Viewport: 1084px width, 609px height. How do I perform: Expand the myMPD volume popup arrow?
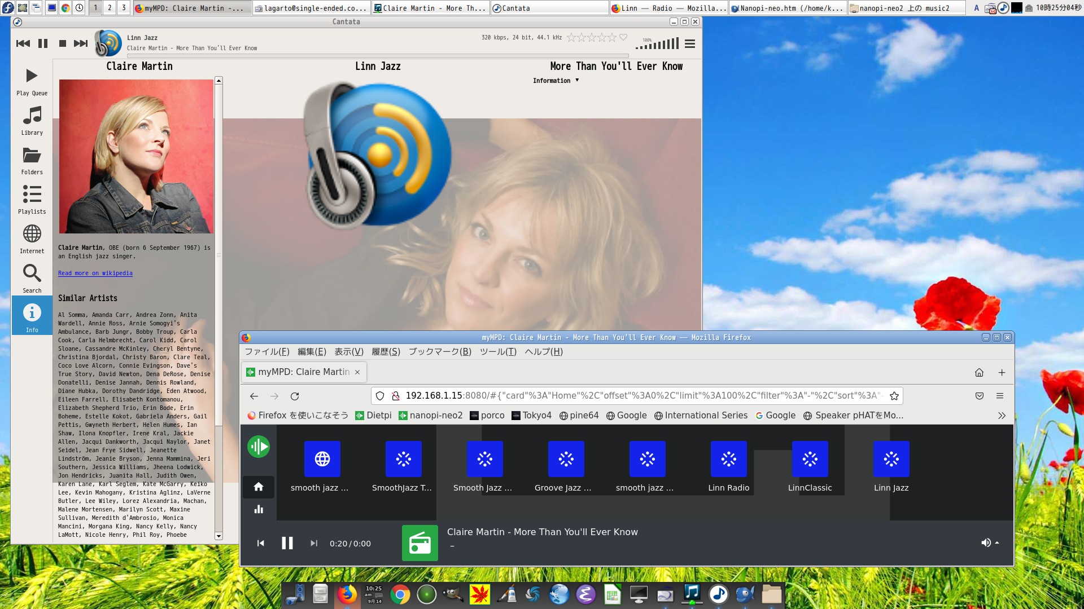[x=997, y=542]
